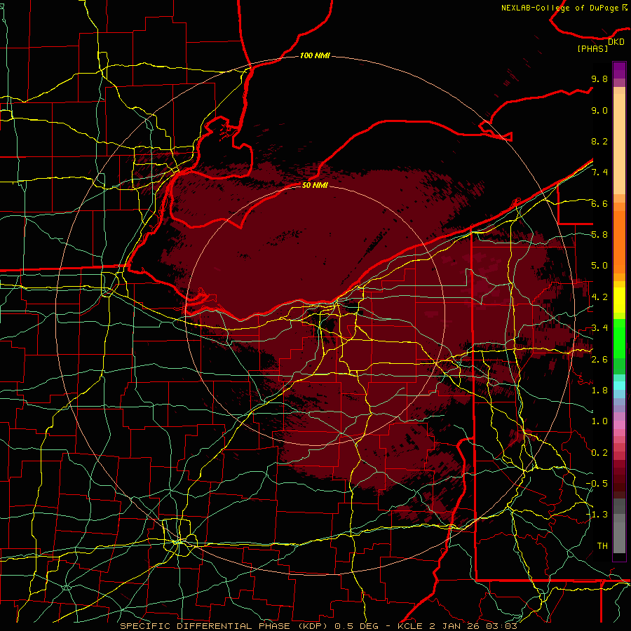This screenshot has width=631, height=631.
Task: Pick the light peach band on the color bar
Action: pos(619,143)
